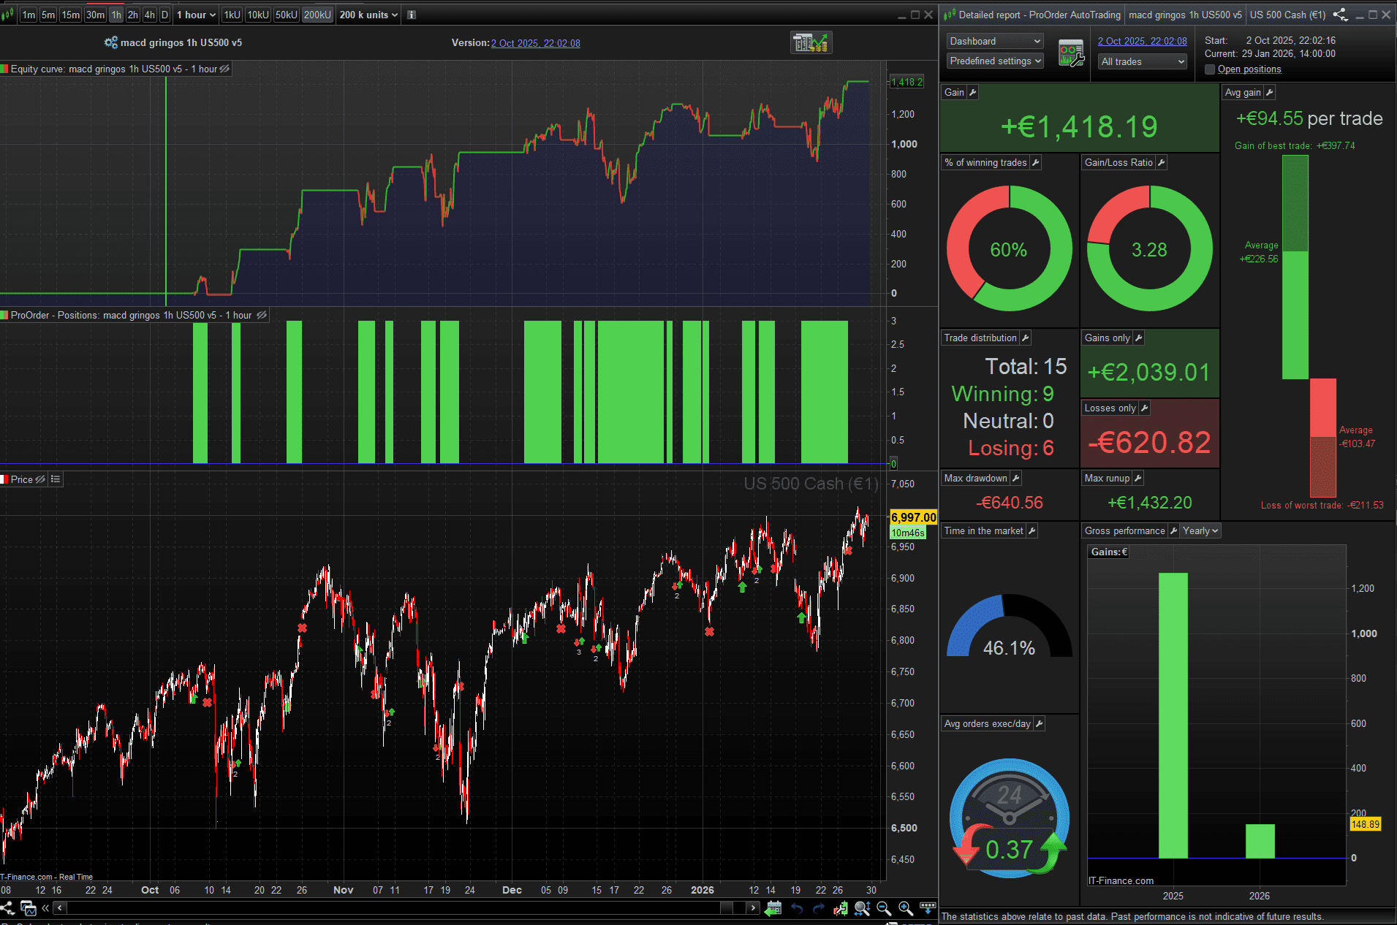
Task: Click the chart window icon in the bottom toolbar
Action: point(29,908)
